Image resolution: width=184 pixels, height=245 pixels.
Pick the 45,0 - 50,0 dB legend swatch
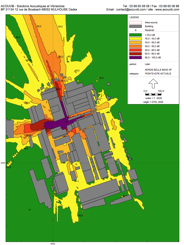135,42
